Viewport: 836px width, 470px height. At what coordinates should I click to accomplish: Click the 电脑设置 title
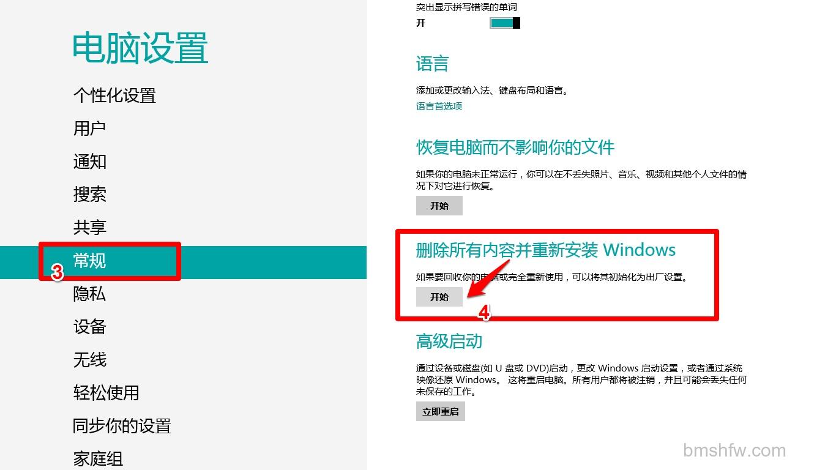141,48
